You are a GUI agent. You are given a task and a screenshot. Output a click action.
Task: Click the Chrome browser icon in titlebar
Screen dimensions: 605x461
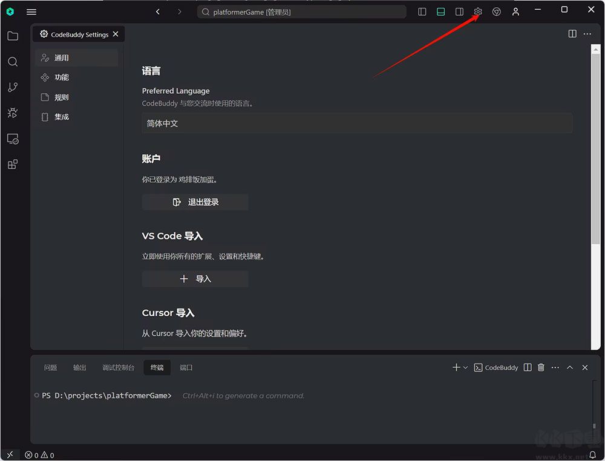tap(496, 11)
